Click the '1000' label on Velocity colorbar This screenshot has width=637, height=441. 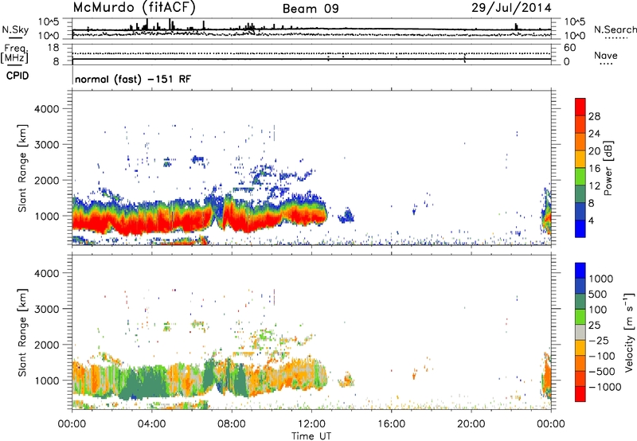click(x=601, y=279)
